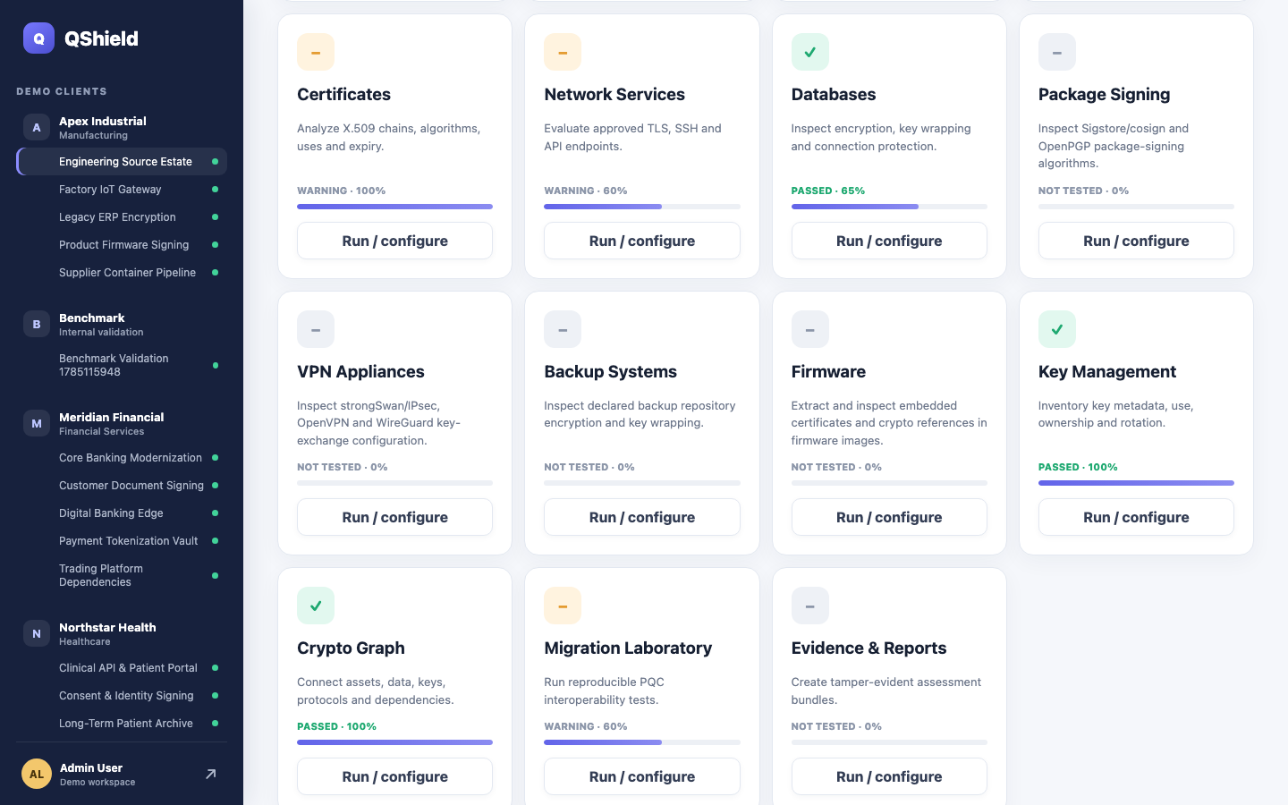Run / configure the Evidence & Reports module
This screenshot has width=1288, height=805.
point(889,776)
